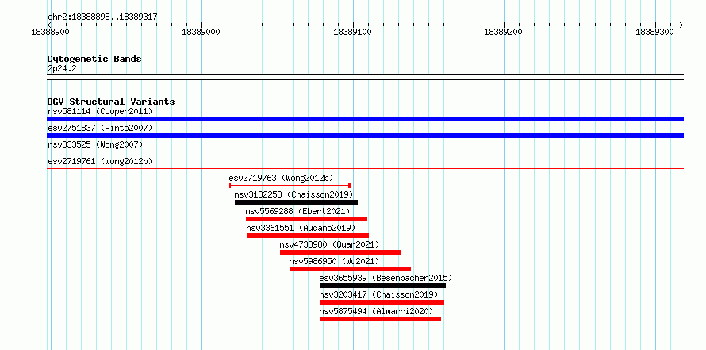Open the nsv3182258 (Chaisson2019) label
The width and height of the screenshot is (706, 350).
pyautogui.click(x=294, y=194)
